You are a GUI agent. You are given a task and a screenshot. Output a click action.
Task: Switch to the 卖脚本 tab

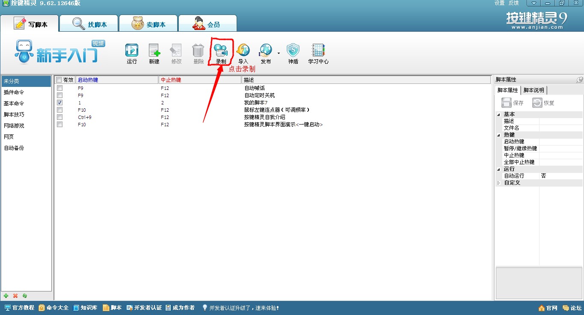[x=148, y=24]
